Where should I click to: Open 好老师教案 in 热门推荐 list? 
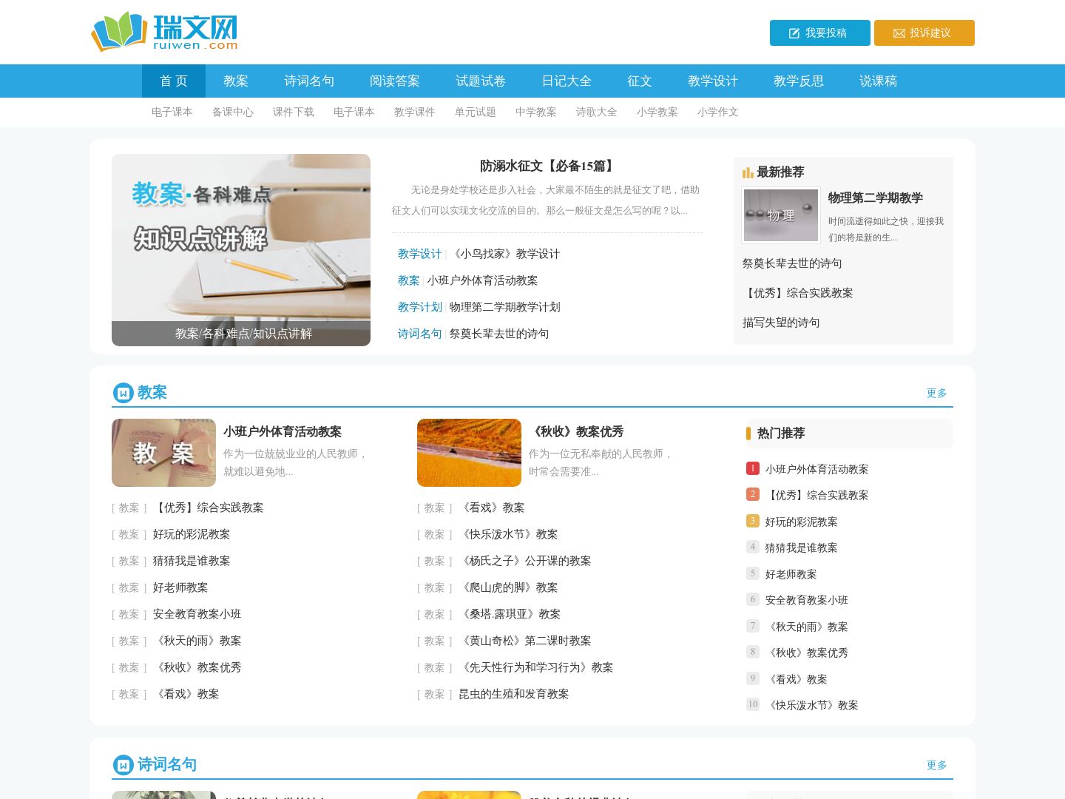coord(791,574)
